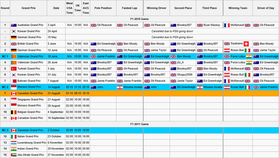Click the Monaco flag in row NC 2
Viewport: 279px width, 158px height.
click(x=14, y=87)
